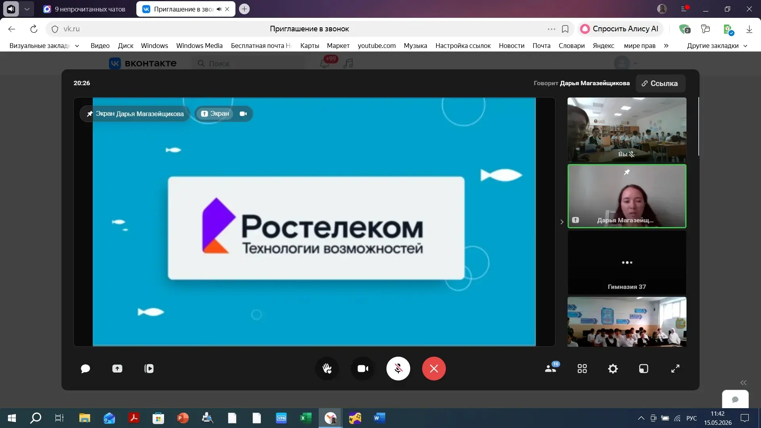The height and width of the screenshot is (428, 761).
Task: Open VK notifications bell
Action: [x=325, y=63]
